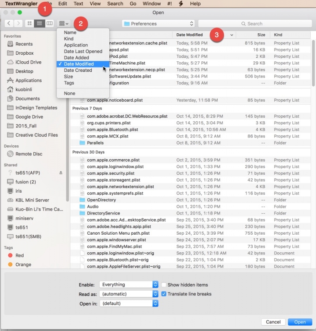Viewport: 316px width, 331px height.
Task: Open the Help menu
Action: pos(195,4)
